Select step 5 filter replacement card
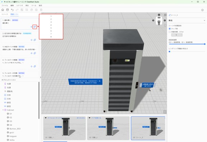The image size is (207, 142). tap(20, 75)
